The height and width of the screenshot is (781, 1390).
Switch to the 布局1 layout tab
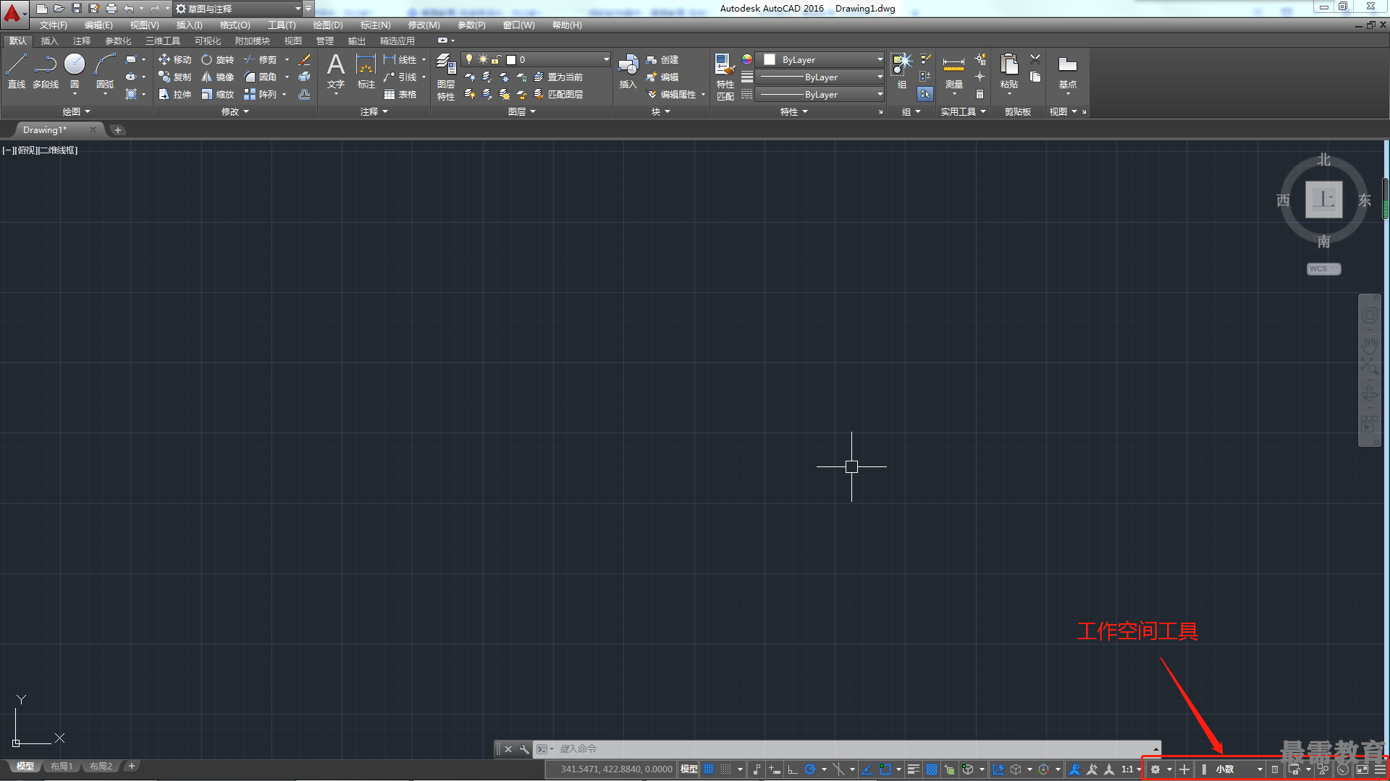point(62,767)
